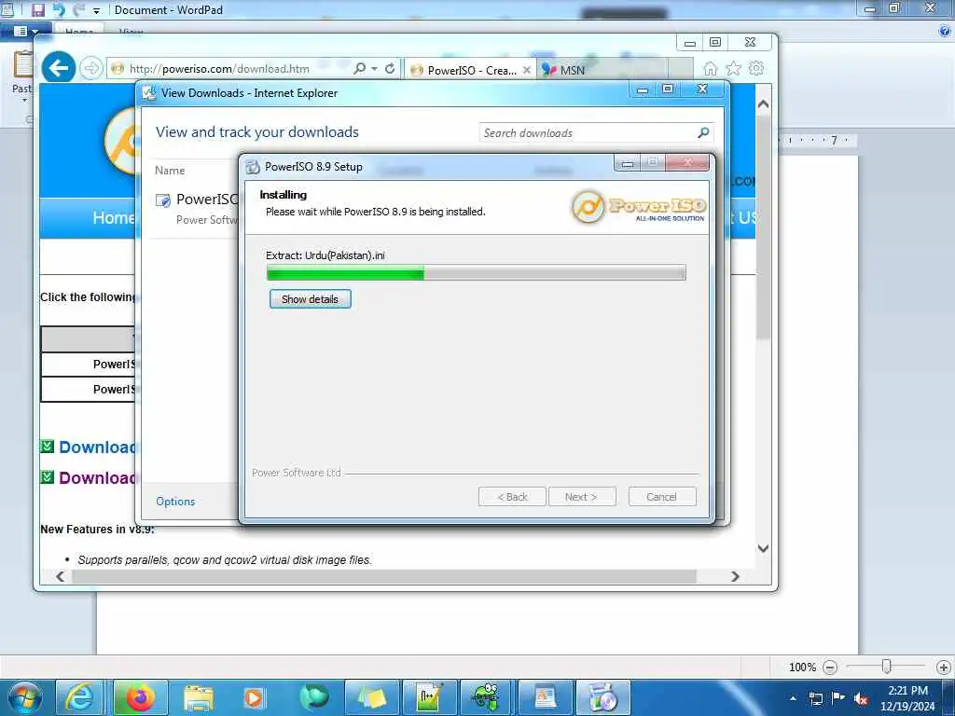Screen dimensions: 955x716
Task: Open Favorites star icon in Internet Explorer
Action: pyautogui.click(x=733, y=68)
